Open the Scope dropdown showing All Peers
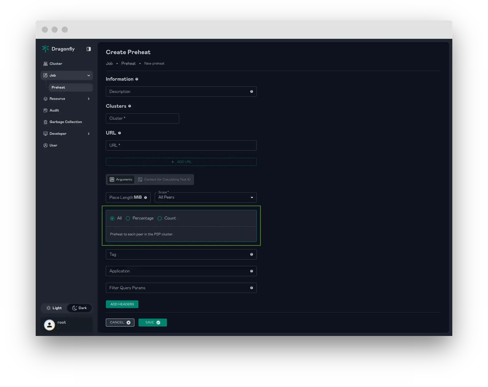488x387 pixels. coord(206,197)
